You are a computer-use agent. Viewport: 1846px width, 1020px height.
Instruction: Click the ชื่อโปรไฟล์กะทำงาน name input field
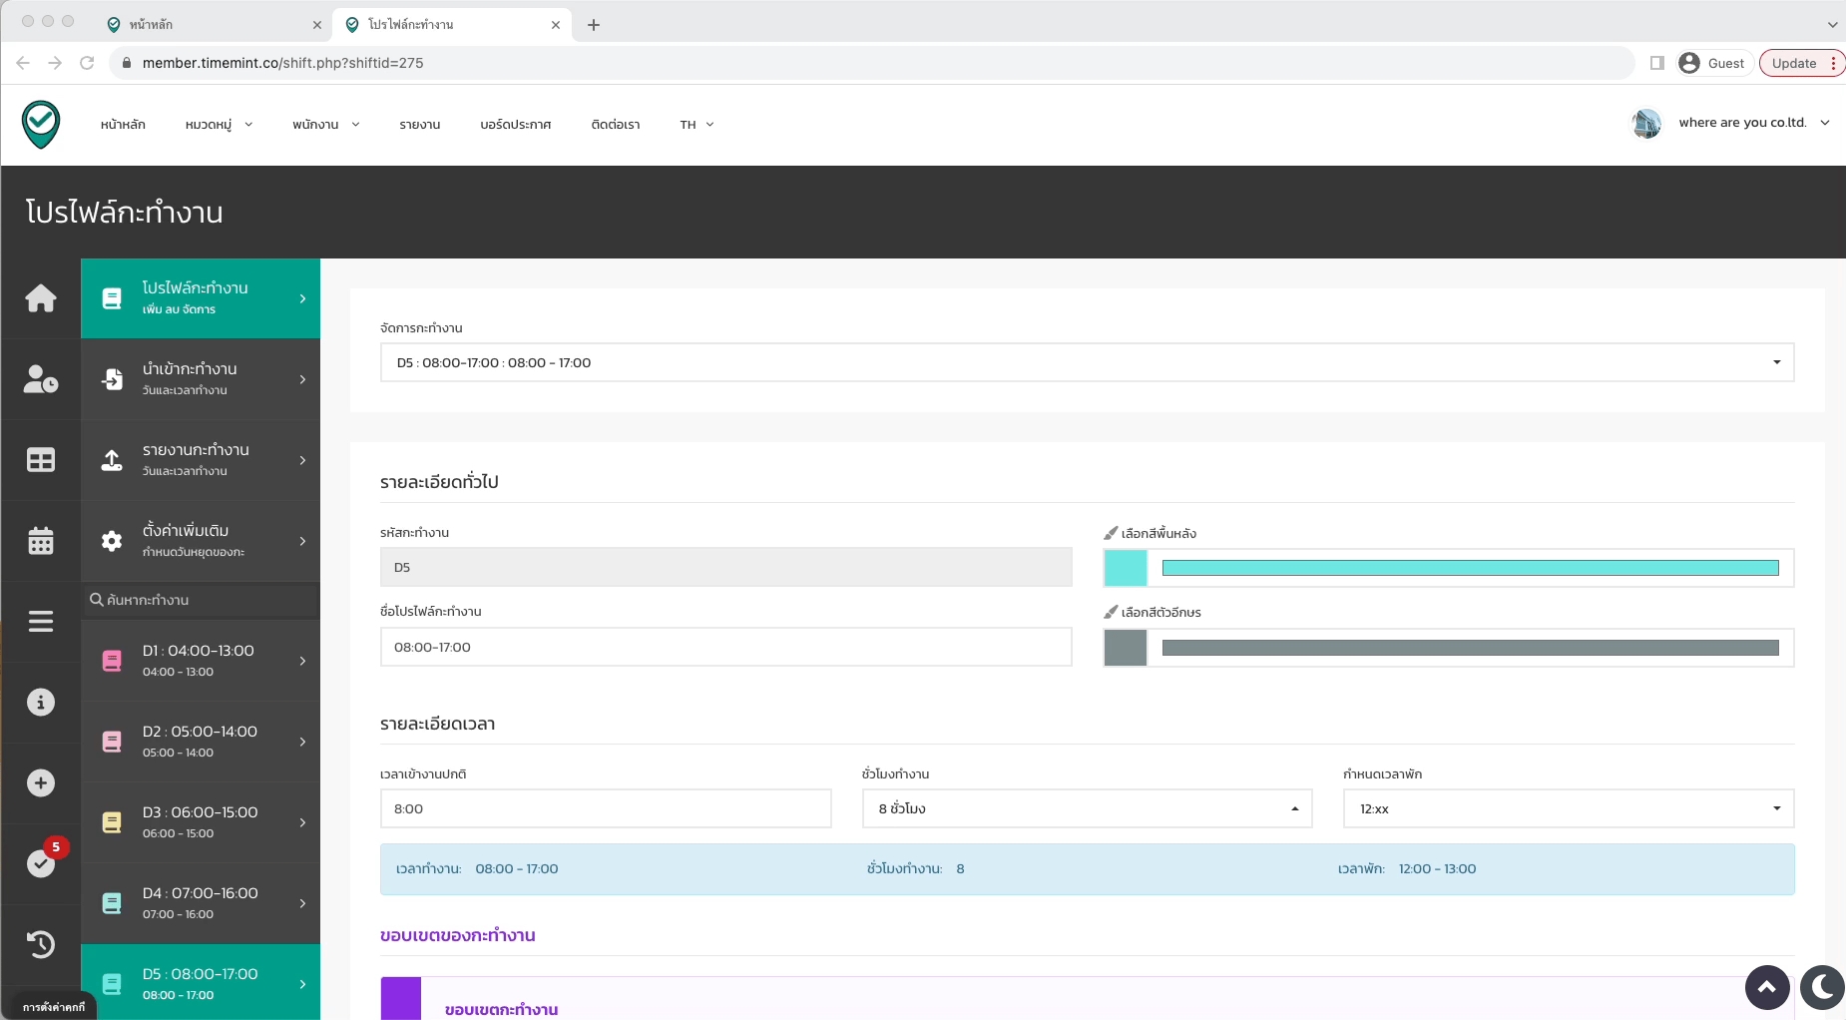tap(725, 647)
